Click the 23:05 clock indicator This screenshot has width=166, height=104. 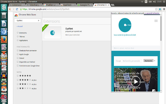(x=159, y=2)
